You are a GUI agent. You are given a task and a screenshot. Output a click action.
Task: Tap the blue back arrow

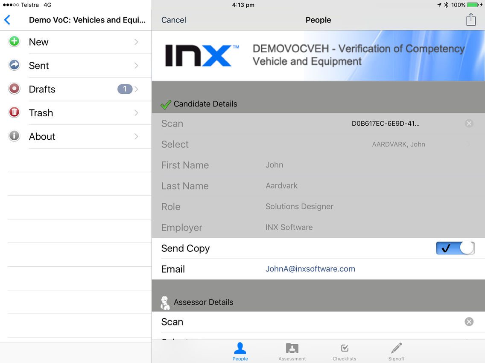click(x=7, y=20)
